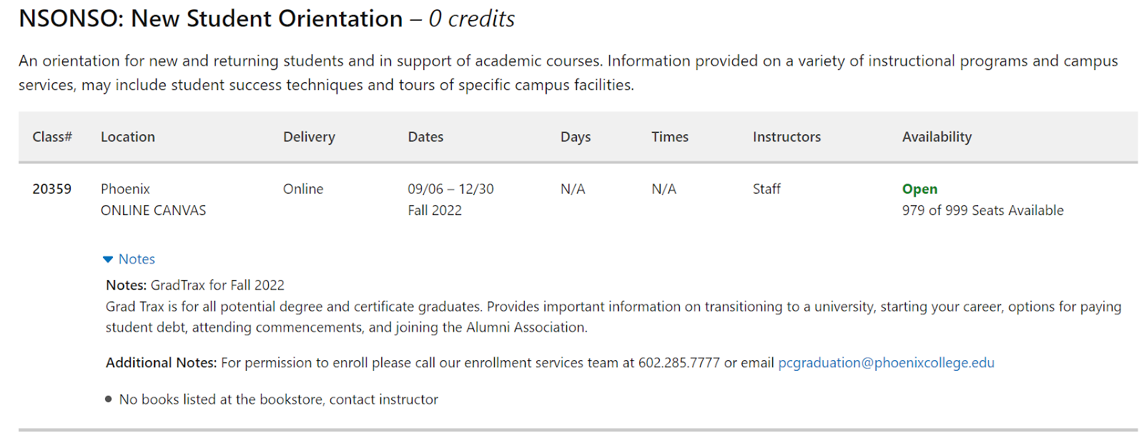Image resolution: width=1144 pixels, height=443 pixels.
Task: Click the Notes toggle label
Action: pos(137,259)
